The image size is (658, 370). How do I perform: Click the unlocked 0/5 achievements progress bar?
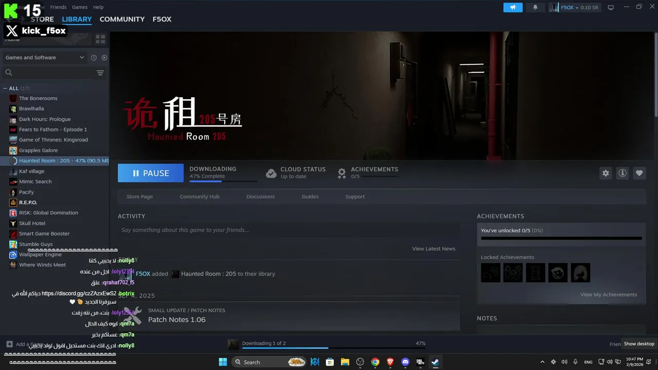pyautogui.click(x=561, y=238)
